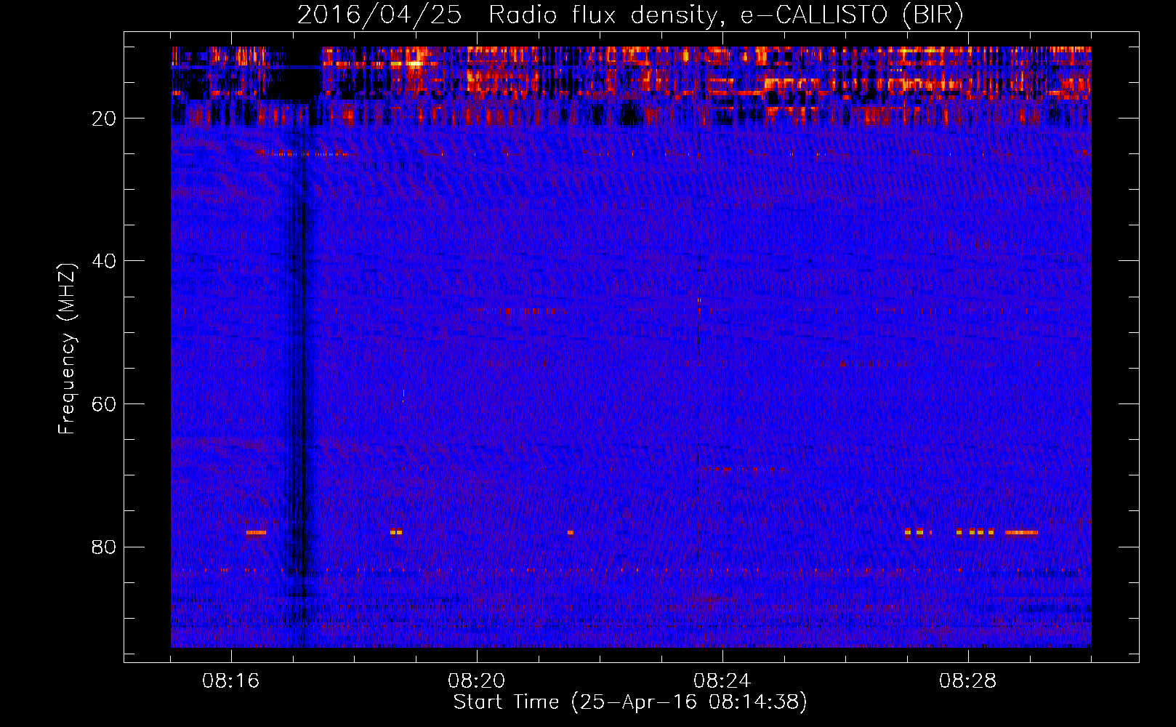This screenshot has width=1176, height=727.
Task: Click the 'Frequency (MHZ)' y-axis label
Action: click(67, 349)
